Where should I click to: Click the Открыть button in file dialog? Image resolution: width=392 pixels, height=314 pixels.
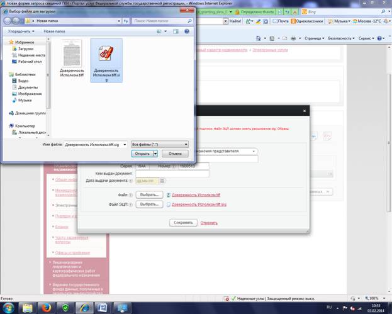tap(142, 153)
